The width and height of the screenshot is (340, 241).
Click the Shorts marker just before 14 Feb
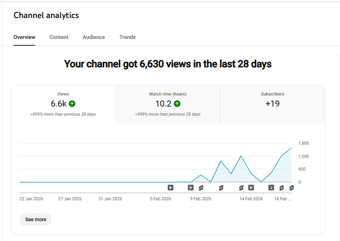pyautogui.click(x=241, y=188)
